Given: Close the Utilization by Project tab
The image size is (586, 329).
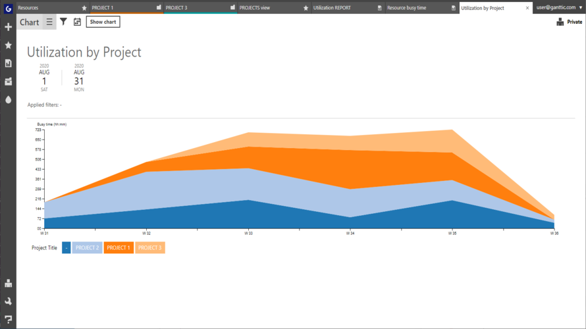Looking at the screenshot, I should tap(527, 8).
